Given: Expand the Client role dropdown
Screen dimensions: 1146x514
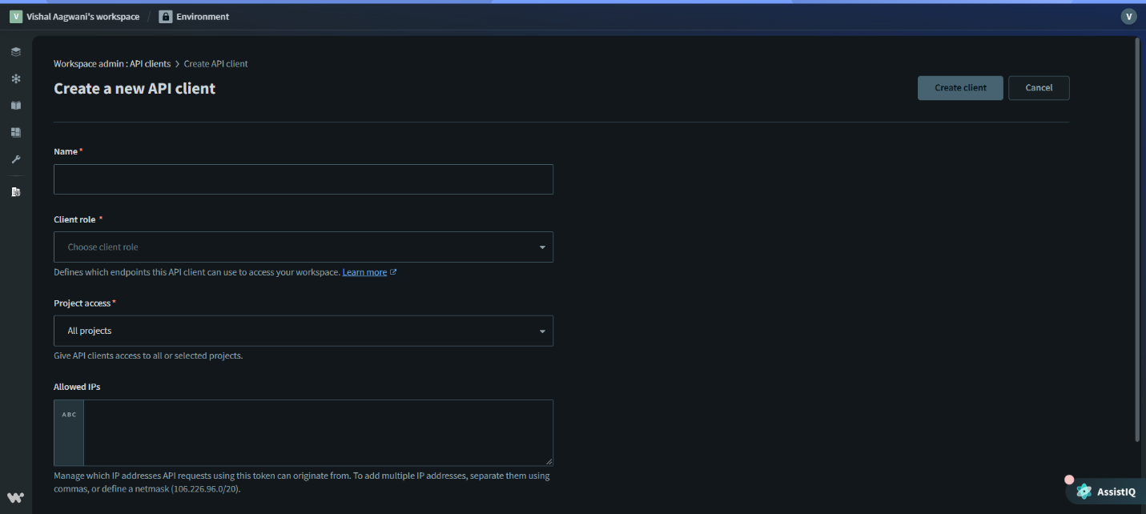Looking at the screenshot, I should click(x=303, y=247).
